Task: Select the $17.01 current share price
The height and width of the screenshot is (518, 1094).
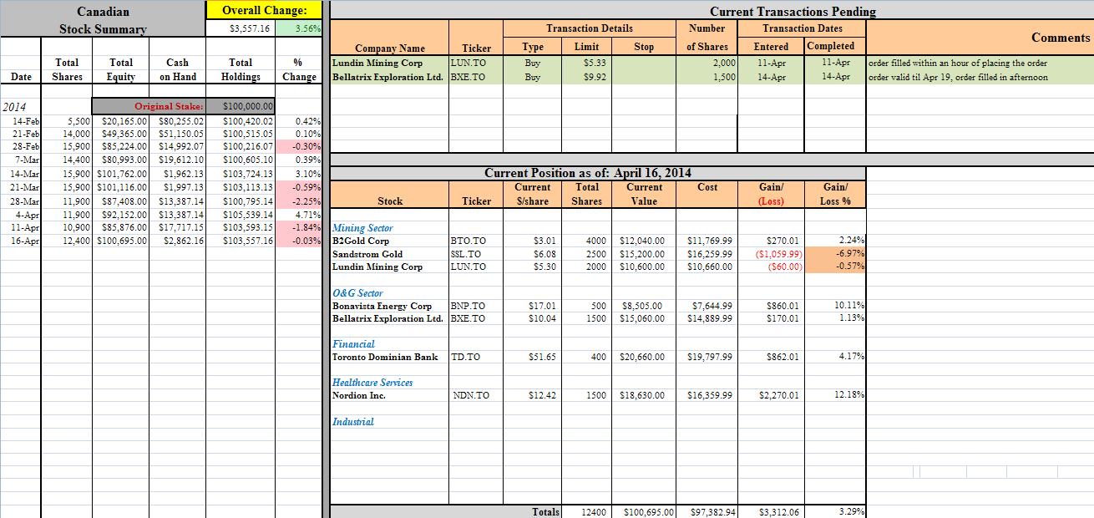Action: 532,306
